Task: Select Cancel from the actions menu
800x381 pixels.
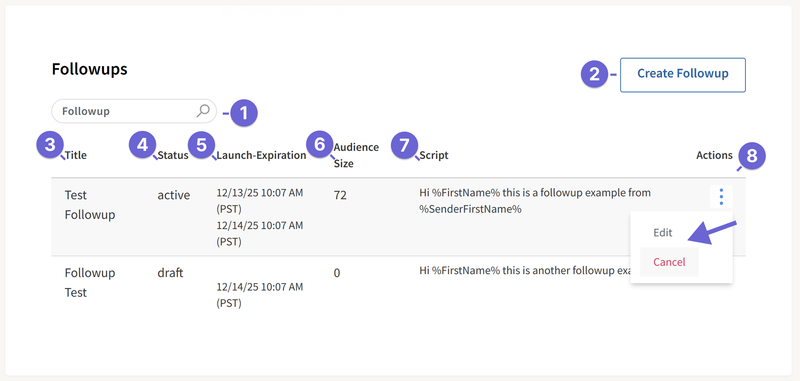Action: [x=669, y=262]
